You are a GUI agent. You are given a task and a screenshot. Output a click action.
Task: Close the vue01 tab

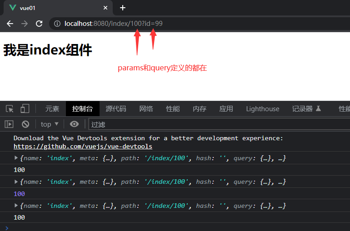coord(105,8)
